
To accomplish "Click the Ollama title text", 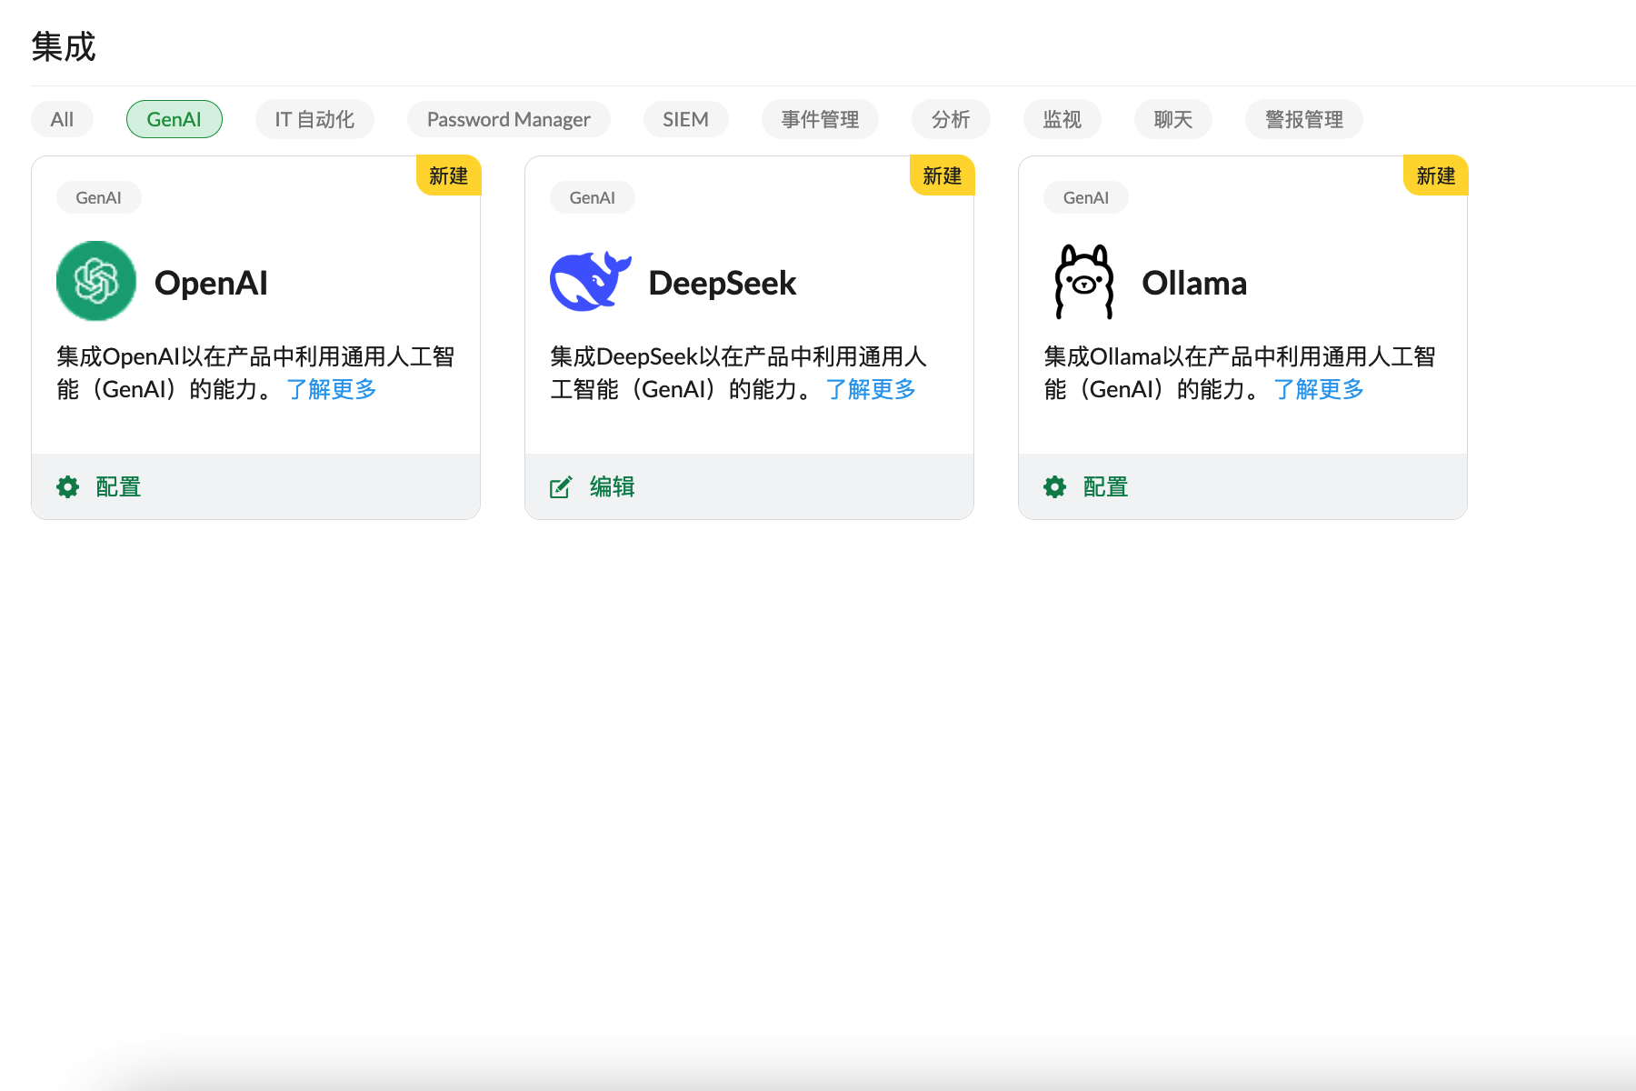I will click(1194, 283).
